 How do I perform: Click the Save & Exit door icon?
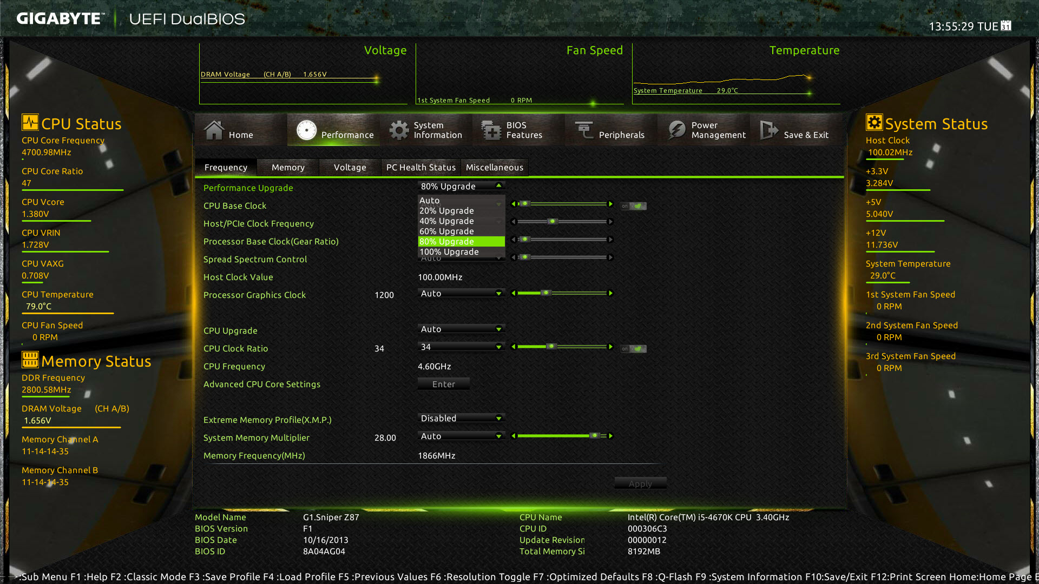point(769,130)
